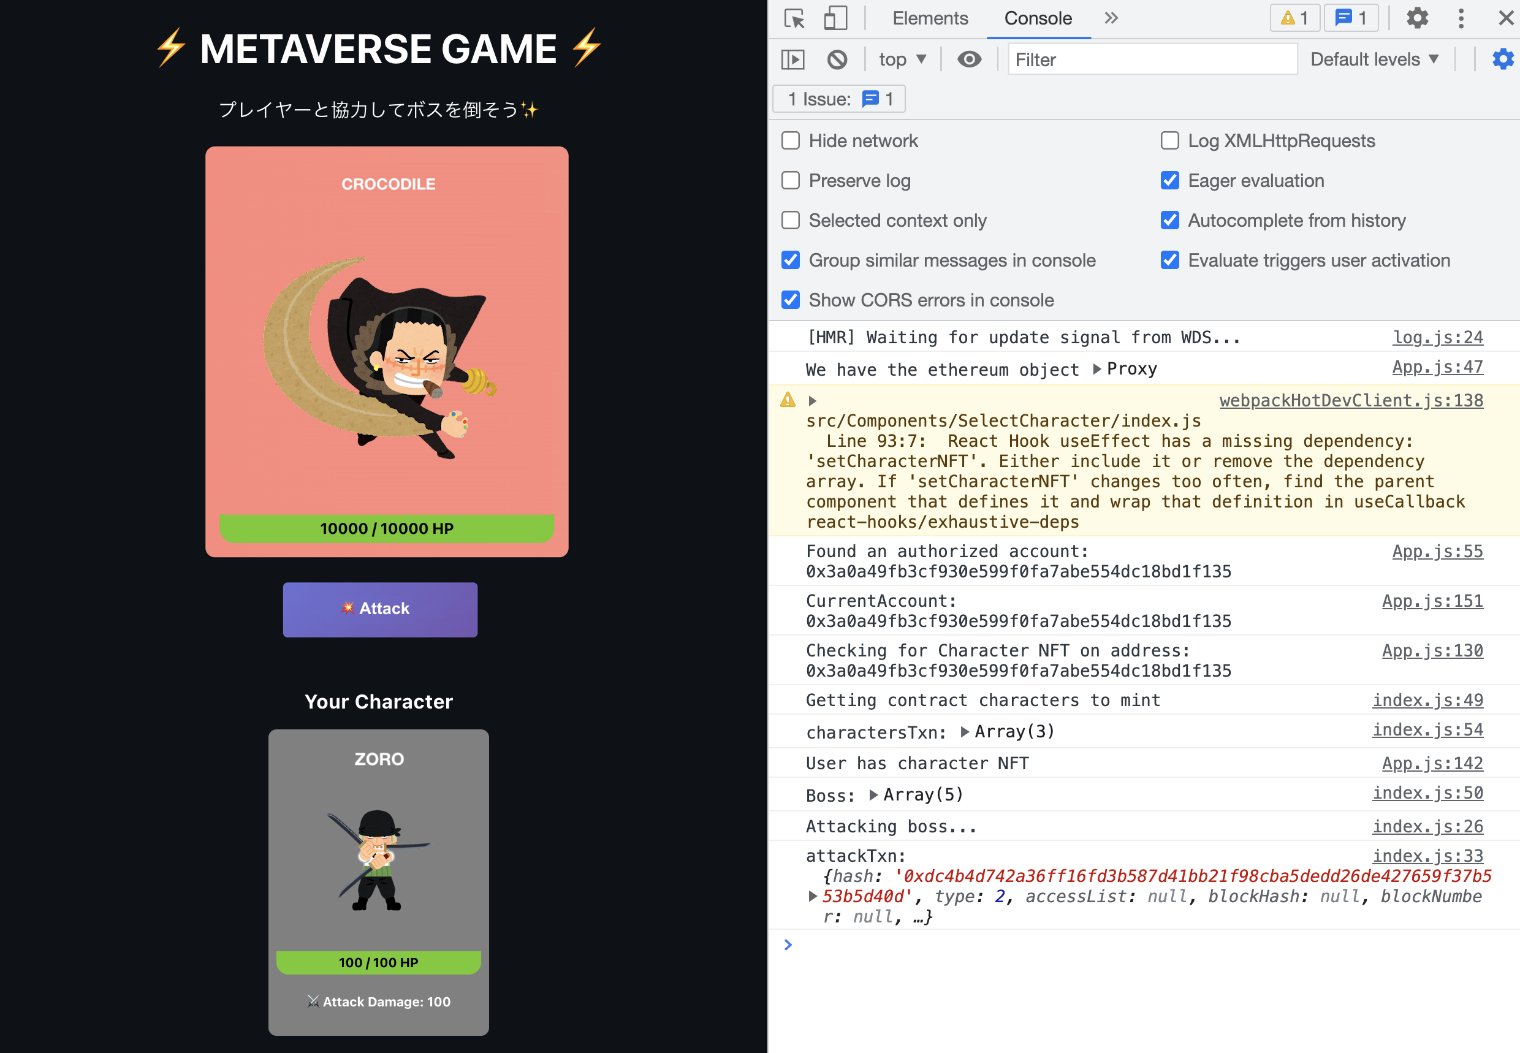Check Hide network
This screenshot has height=1053, width=1520.
click(x=791, y=140)
